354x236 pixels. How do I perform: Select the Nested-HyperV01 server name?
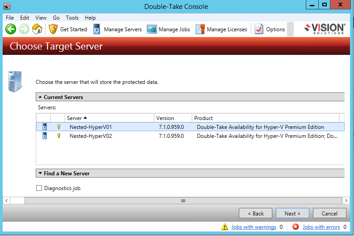(91, 127)
